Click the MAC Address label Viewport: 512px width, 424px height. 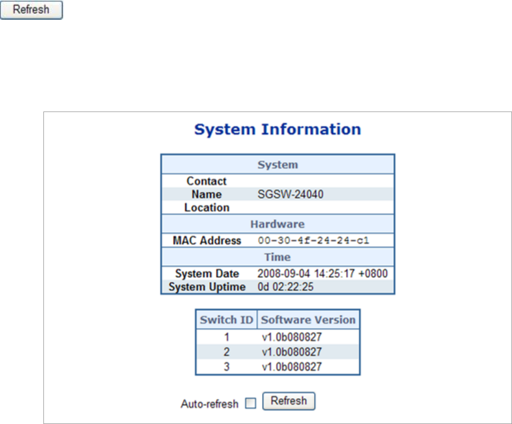click(x=207, y=241)
